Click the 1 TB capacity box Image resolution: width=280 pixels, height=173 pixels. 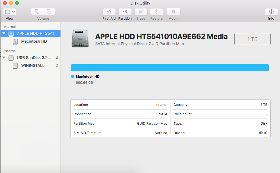[x=252, y=39]
